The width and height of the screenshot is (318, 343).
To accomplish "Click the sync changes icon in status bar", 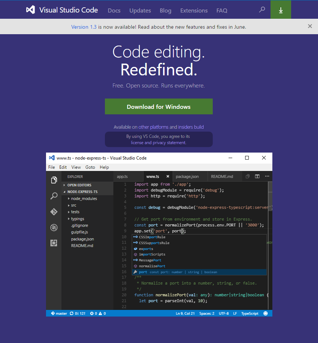I will [72, 313].
